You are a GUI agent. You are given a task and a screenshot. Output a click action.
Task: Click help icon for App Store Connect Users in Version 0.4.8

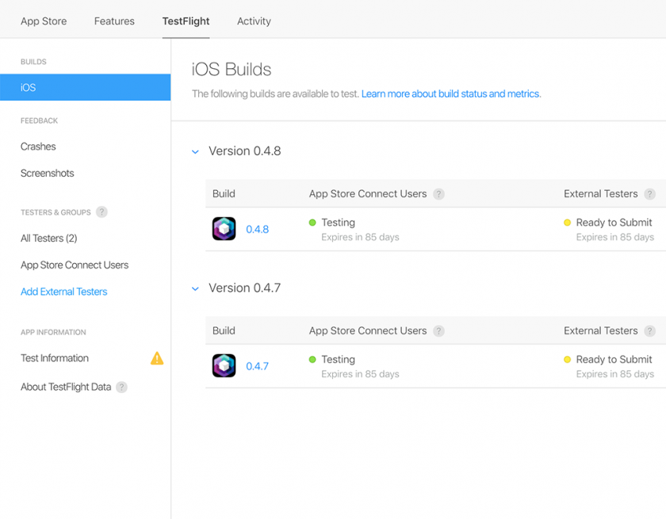(x=438, y=194)
